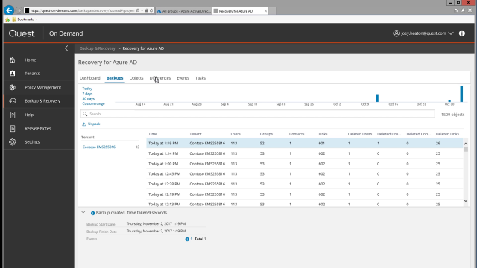The height and width of the screenshot is (268, 477).
Task: Select the Backups tab
Action: 115,78
